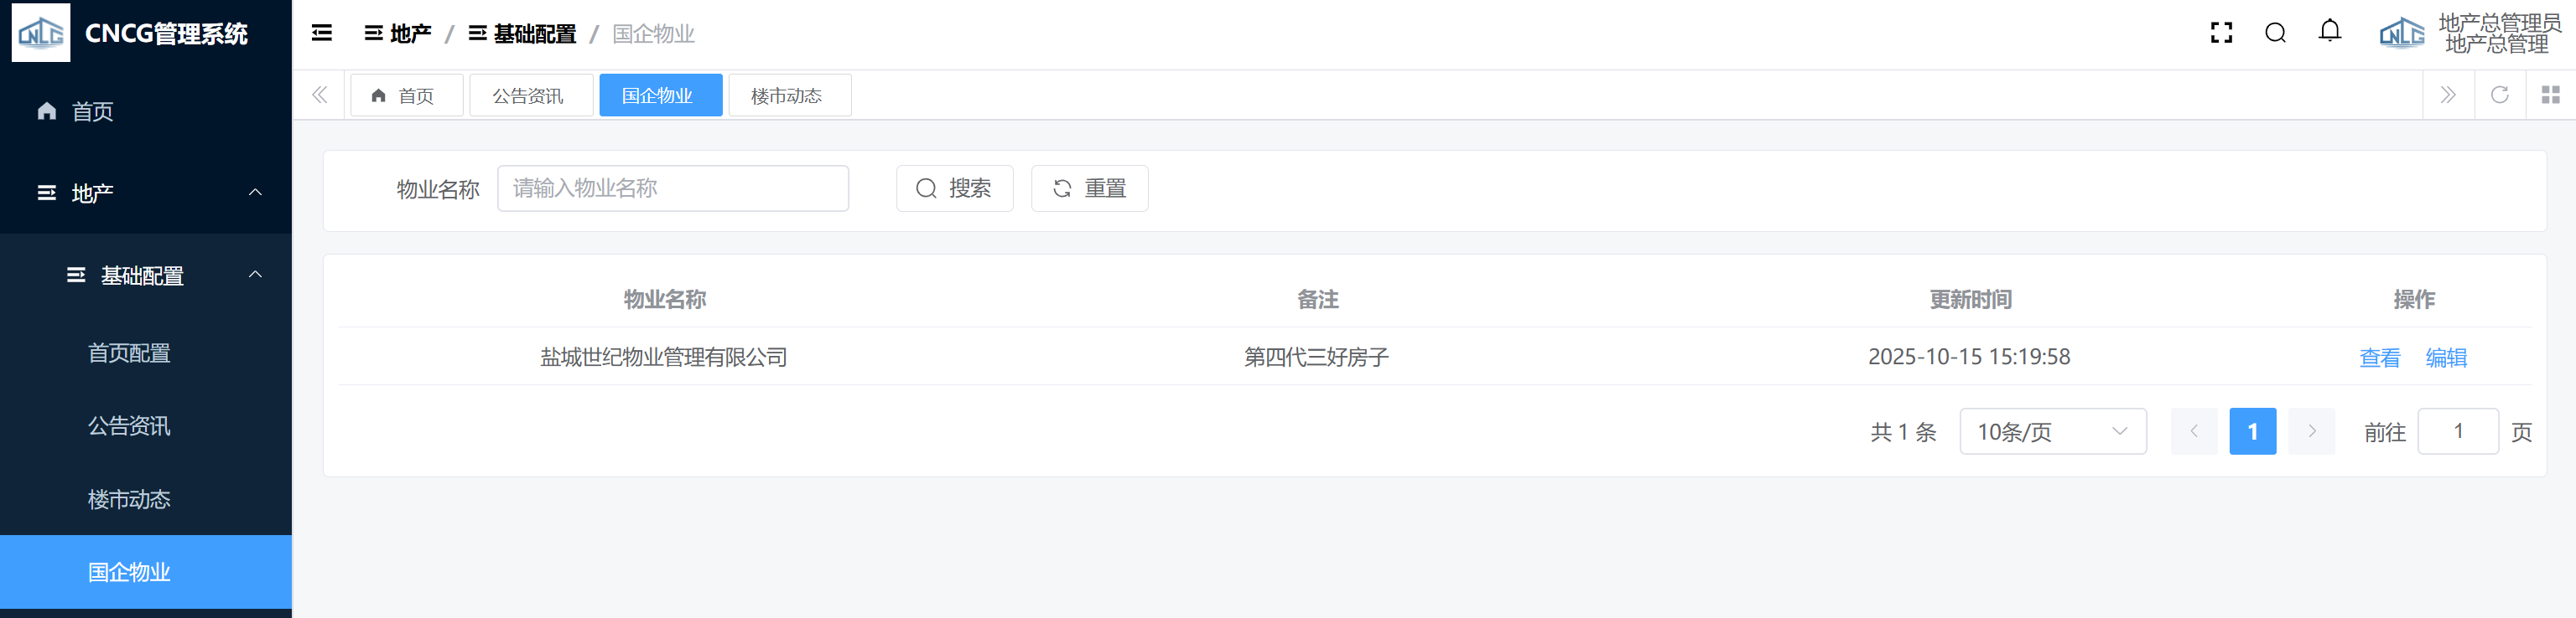Collapse the 地产 sidebar menu
This screenshot has height=618, width=2576.
[x=146, y=193]
